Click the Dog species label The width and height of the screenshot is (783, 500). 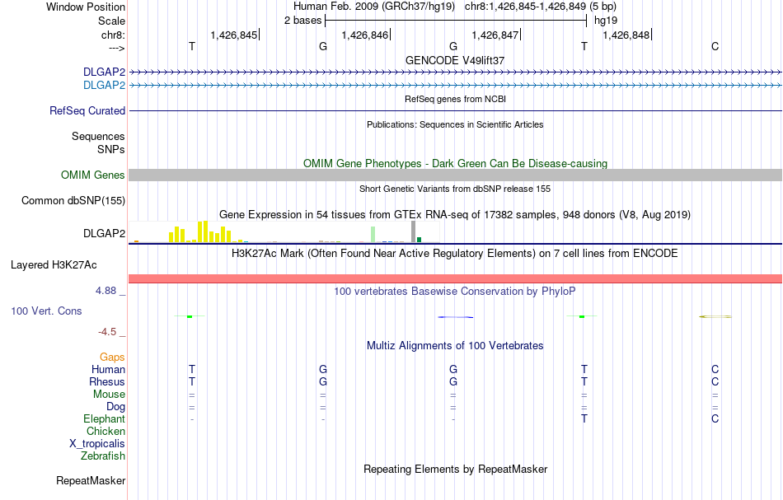116,407
